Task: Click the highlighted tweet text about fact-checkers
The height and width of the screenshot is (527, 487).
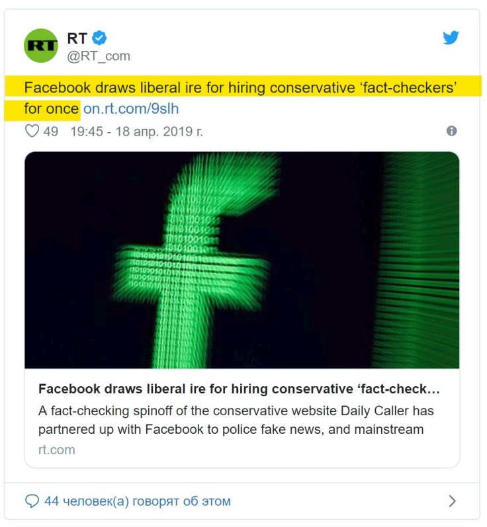Action: 242,88
